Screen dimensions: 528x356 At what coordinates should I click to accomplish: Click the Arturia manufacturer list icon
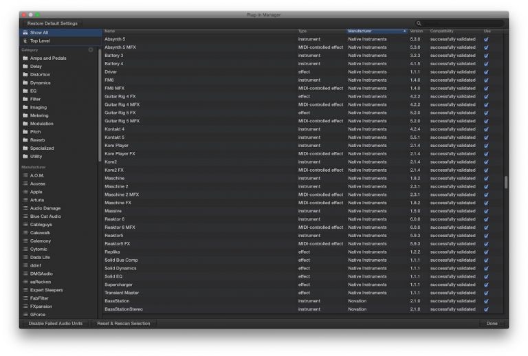tap(25, 200)
